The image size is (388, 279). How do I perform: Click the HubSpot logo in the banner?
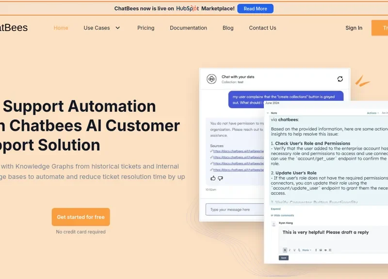click(x=188, y=8)
